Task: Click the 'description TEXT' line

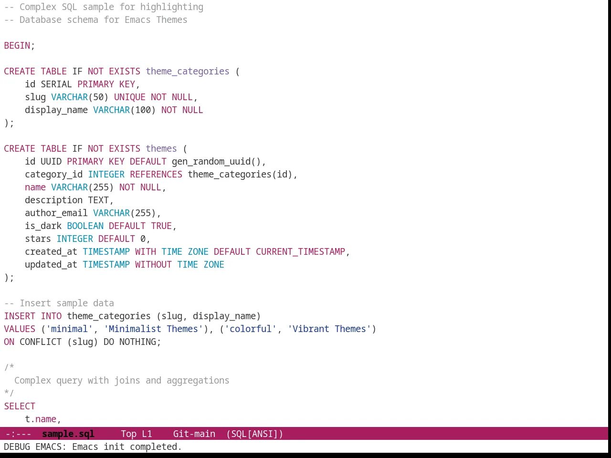Action: pos(69,200)
